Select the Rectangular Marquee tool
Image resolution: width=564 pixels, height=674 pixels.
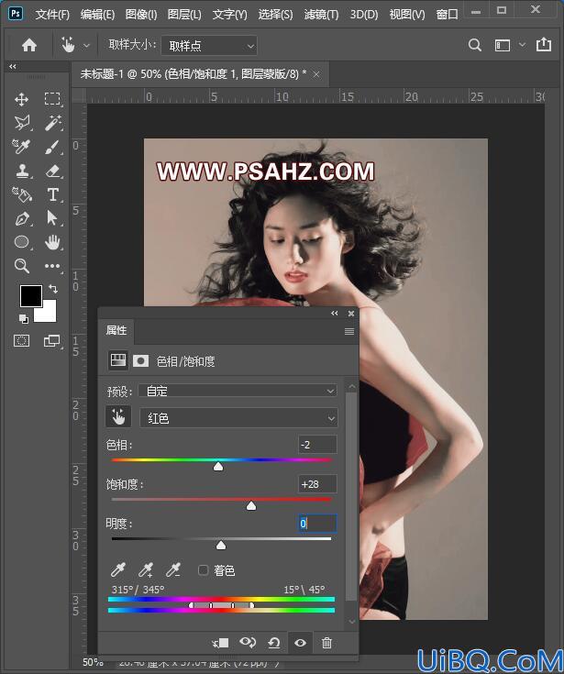pos(52,99)
